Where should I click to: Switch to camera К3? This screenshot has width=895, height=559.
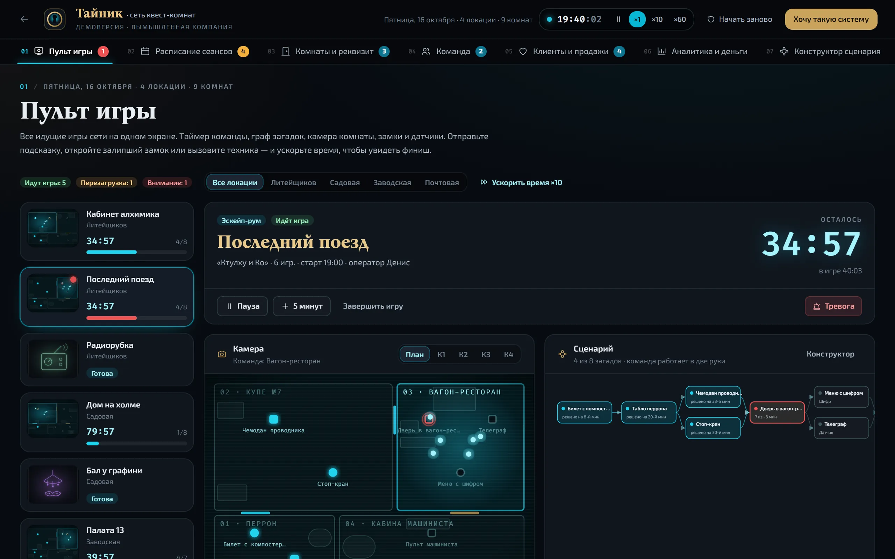click(x=486, y=355)
